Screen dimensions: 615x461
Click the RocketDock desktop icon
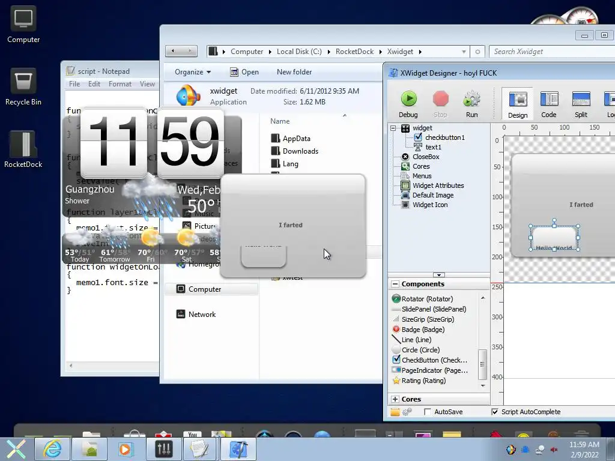click(23, 149)
